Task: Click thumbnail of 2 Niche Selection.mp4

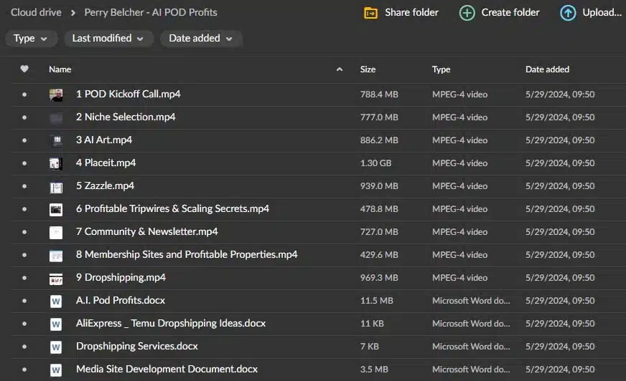Action: click(56, 117)
